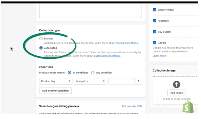Open the Product tag dropdown
201x119 pixels.
56,81
